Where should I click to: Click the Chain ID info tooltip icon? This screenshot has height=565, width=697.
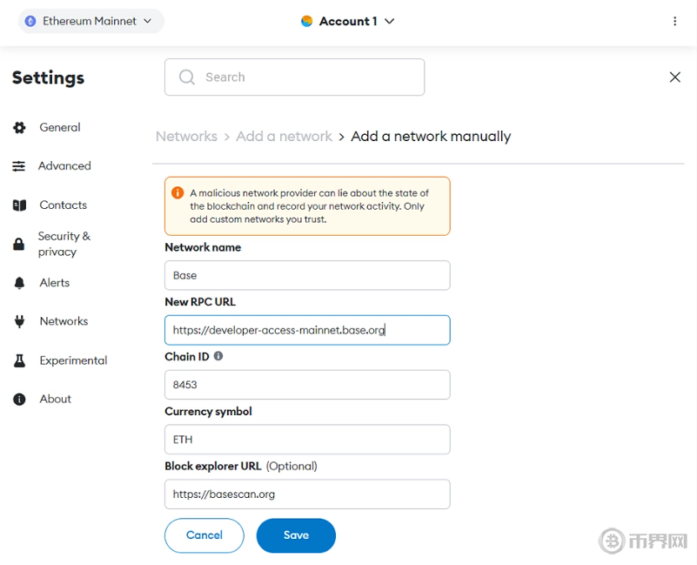(218, 356)
